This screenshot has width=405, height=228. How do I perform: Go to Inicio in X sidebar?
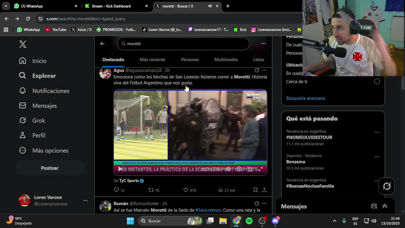point(33,61)
